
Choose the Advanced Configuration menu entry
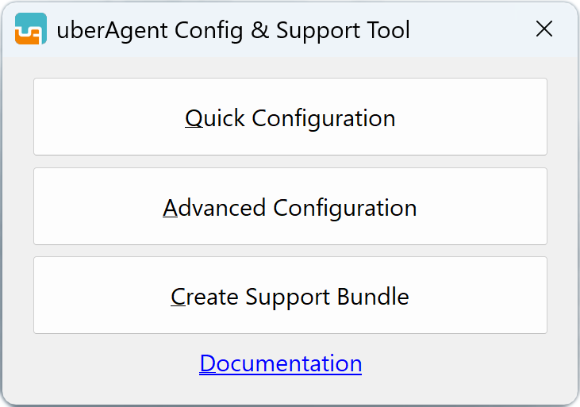290,207
